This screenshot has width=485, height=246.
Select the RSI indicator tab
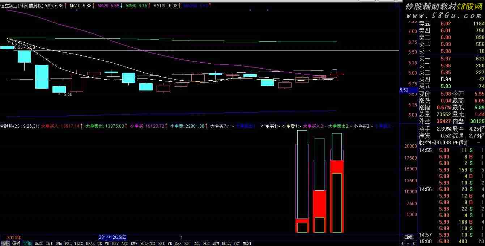tap(162, 243)
